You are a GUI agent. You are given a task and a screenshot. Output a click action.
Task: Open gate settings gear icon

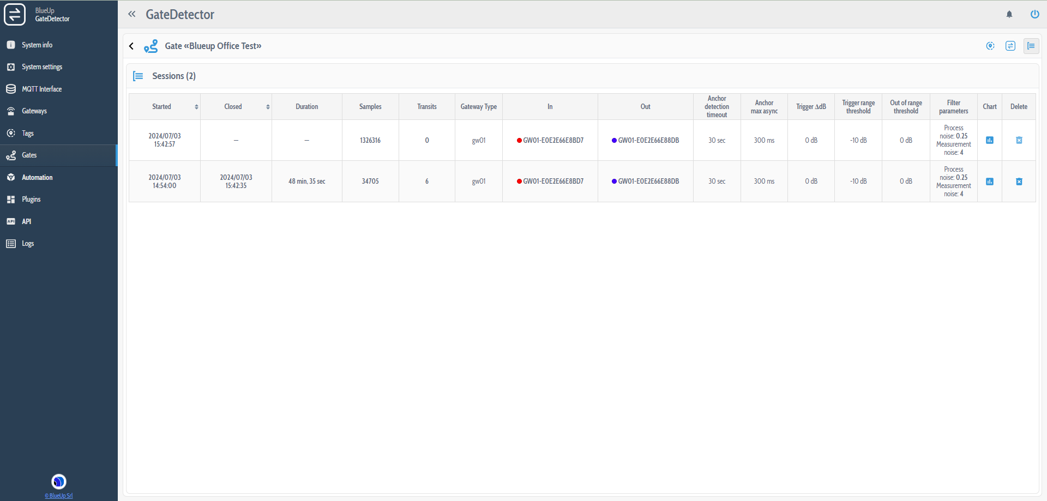pyautogui.click(x=990, y=46)
